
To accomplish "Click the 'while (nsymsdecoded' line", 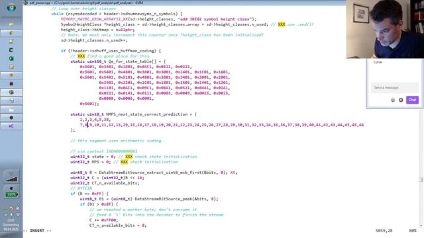I will tap(117, 14).
